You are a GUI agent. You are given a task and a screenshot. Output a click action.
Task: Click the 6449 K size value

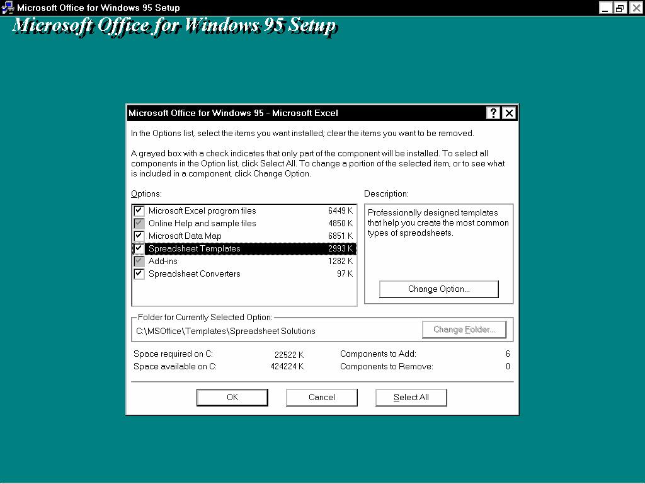[x=341, y=210]
